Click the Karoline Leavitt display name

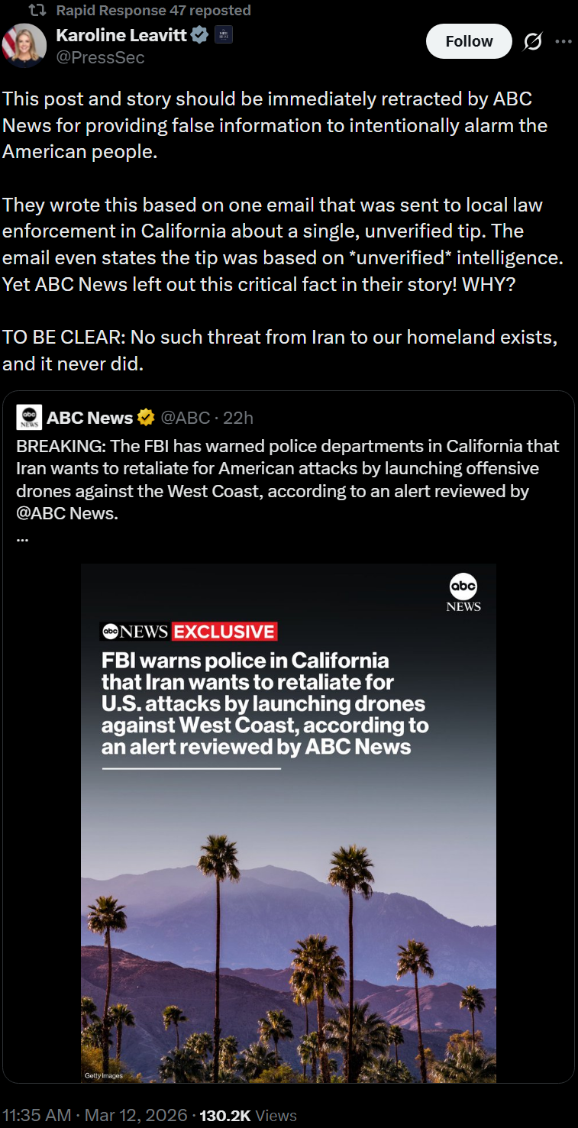[x=121, y=35]
